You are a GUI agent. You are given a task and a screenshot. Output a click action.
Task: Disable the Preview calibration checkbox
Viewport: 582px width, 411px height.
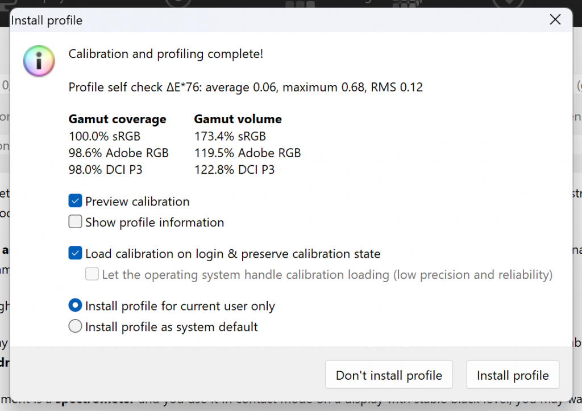click(74, 201)
